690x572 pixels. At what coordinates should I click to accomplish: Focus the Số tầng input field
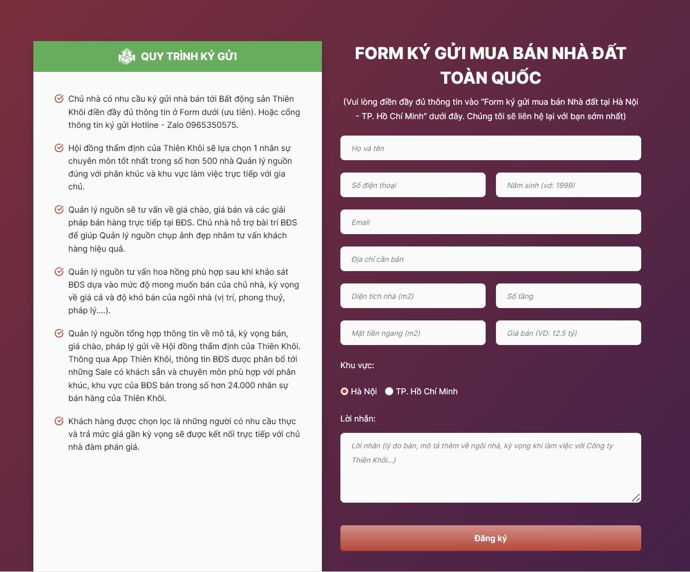[x=568, y=296]
